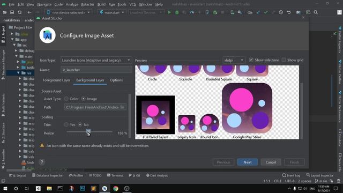The width and height of the screenshot is (343, 193).
Task: Click the Name field containing ic_launcher
Action: (x=96, y=70)
